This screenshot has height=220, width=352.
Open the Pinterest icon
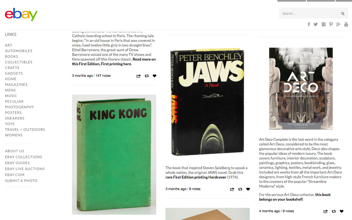331,24
